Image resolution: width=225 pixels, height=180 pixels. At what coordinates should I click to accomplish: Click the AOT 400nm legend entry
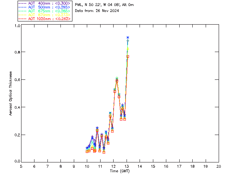pos(44,3)
